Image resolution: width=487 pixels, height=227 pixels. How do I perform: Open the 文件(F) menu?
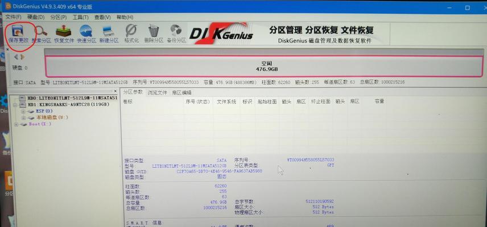(14, 17)
